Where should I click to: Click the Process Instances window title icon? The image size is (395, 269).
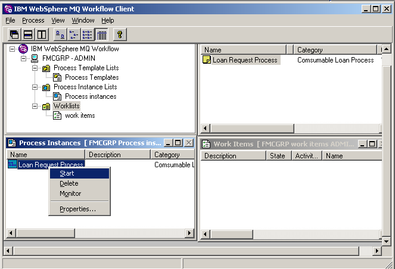[12, 143]
